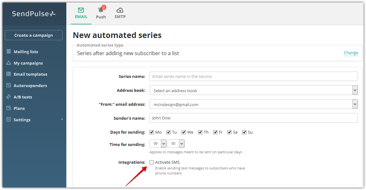Click the Push bell icon
The image size is (366, 190).
tap(101, 10)
